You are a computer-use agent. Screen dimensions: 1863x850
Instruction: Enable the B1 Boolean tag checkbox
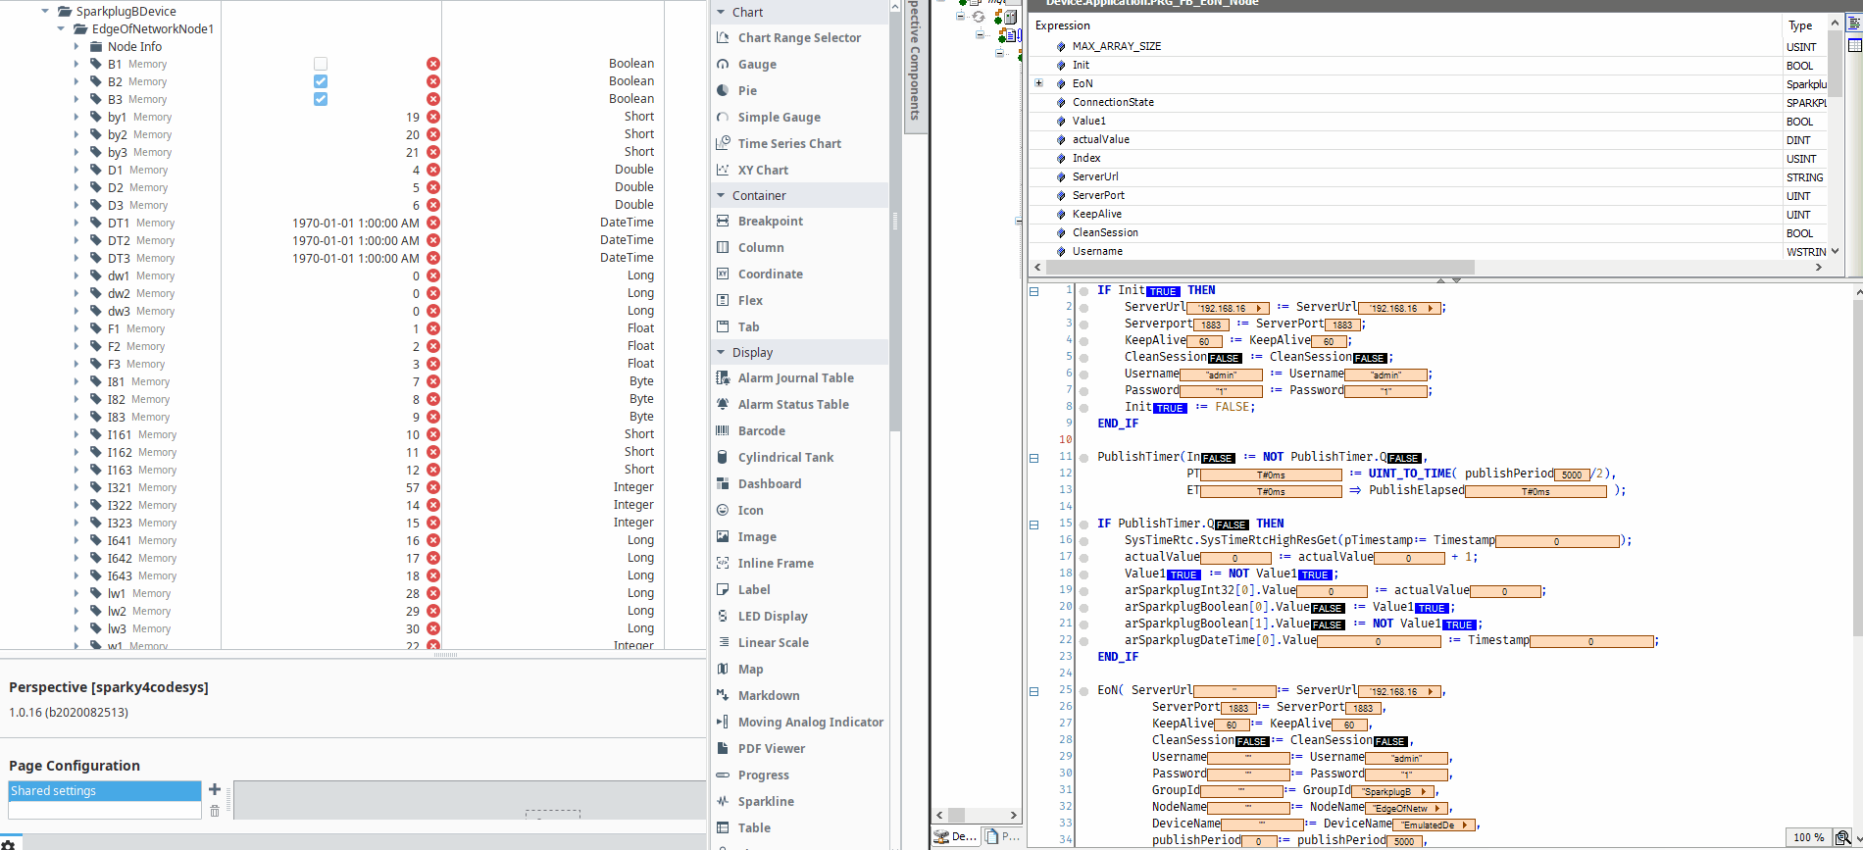(x=321, y=64)
